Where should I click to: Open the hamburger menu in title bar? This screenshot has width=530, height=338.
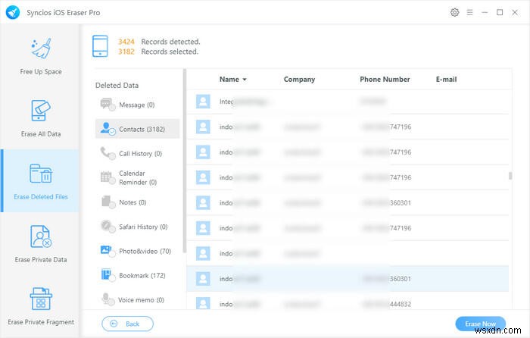(469, 13)
